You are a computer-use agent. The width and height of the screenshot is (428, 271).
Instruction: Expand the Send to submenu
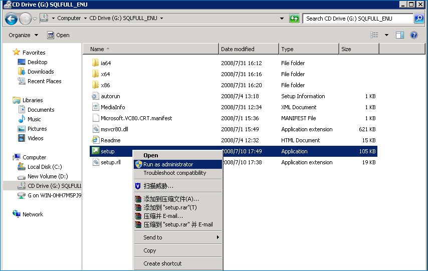click(x=178, y=237)
